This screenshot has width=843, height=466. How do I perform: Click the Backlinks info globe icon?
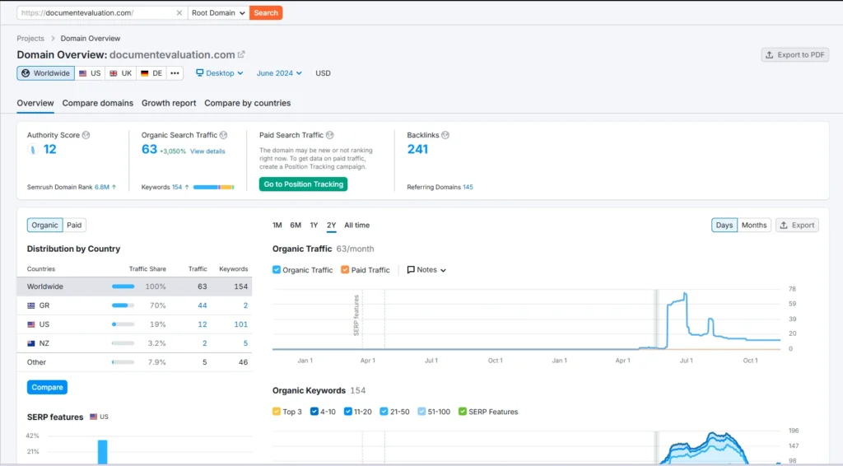[445, 135]
